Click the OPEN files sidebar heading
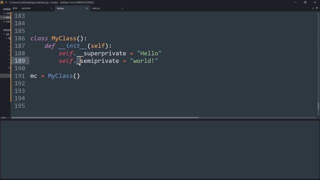The height and width of the screenshot is (180, 320). pyautogui.click(x=6, y=9)
